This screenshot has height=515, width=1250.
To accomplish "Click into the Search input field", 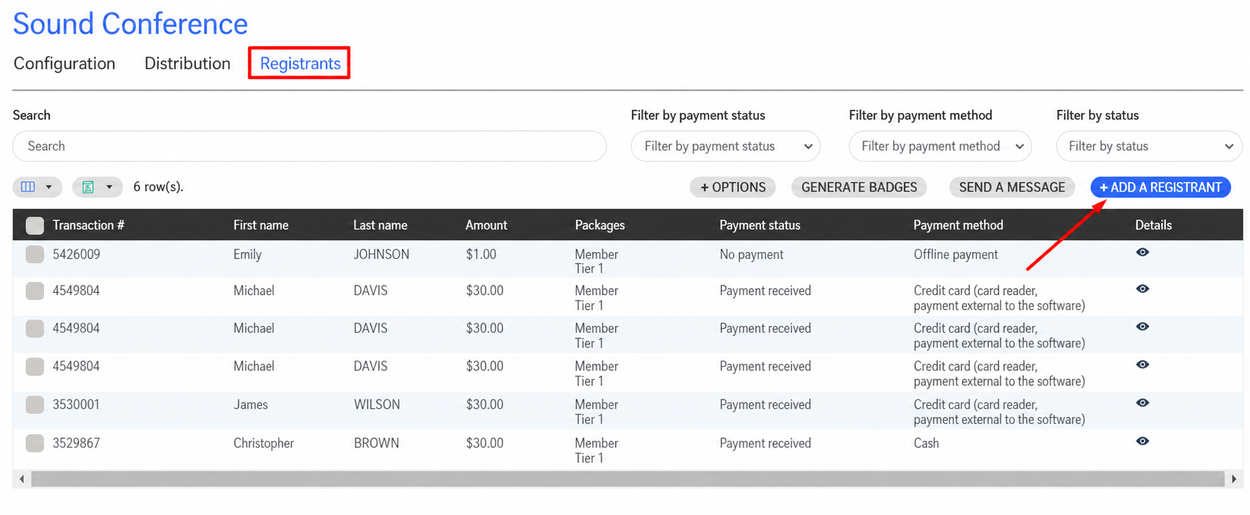I will click(309, 146).
